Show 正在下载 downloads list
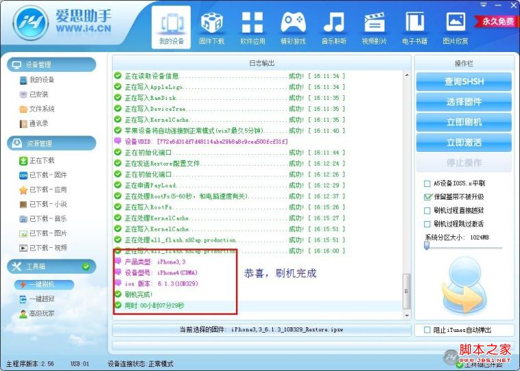The width and height of the screenshot is (520, 371). tap(37, 161)
